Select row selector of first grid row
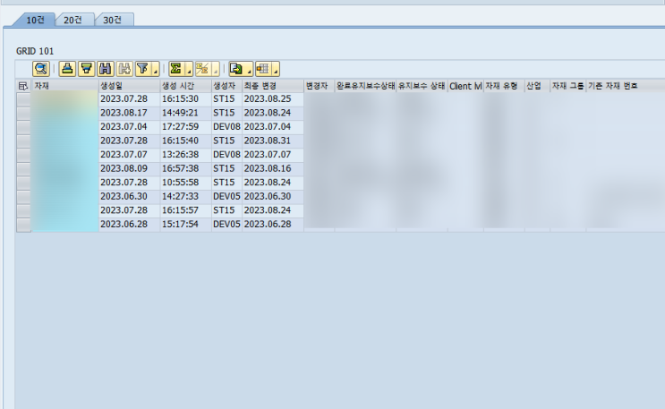Viewport: 665px width, 409px height. tap(24, 99)
